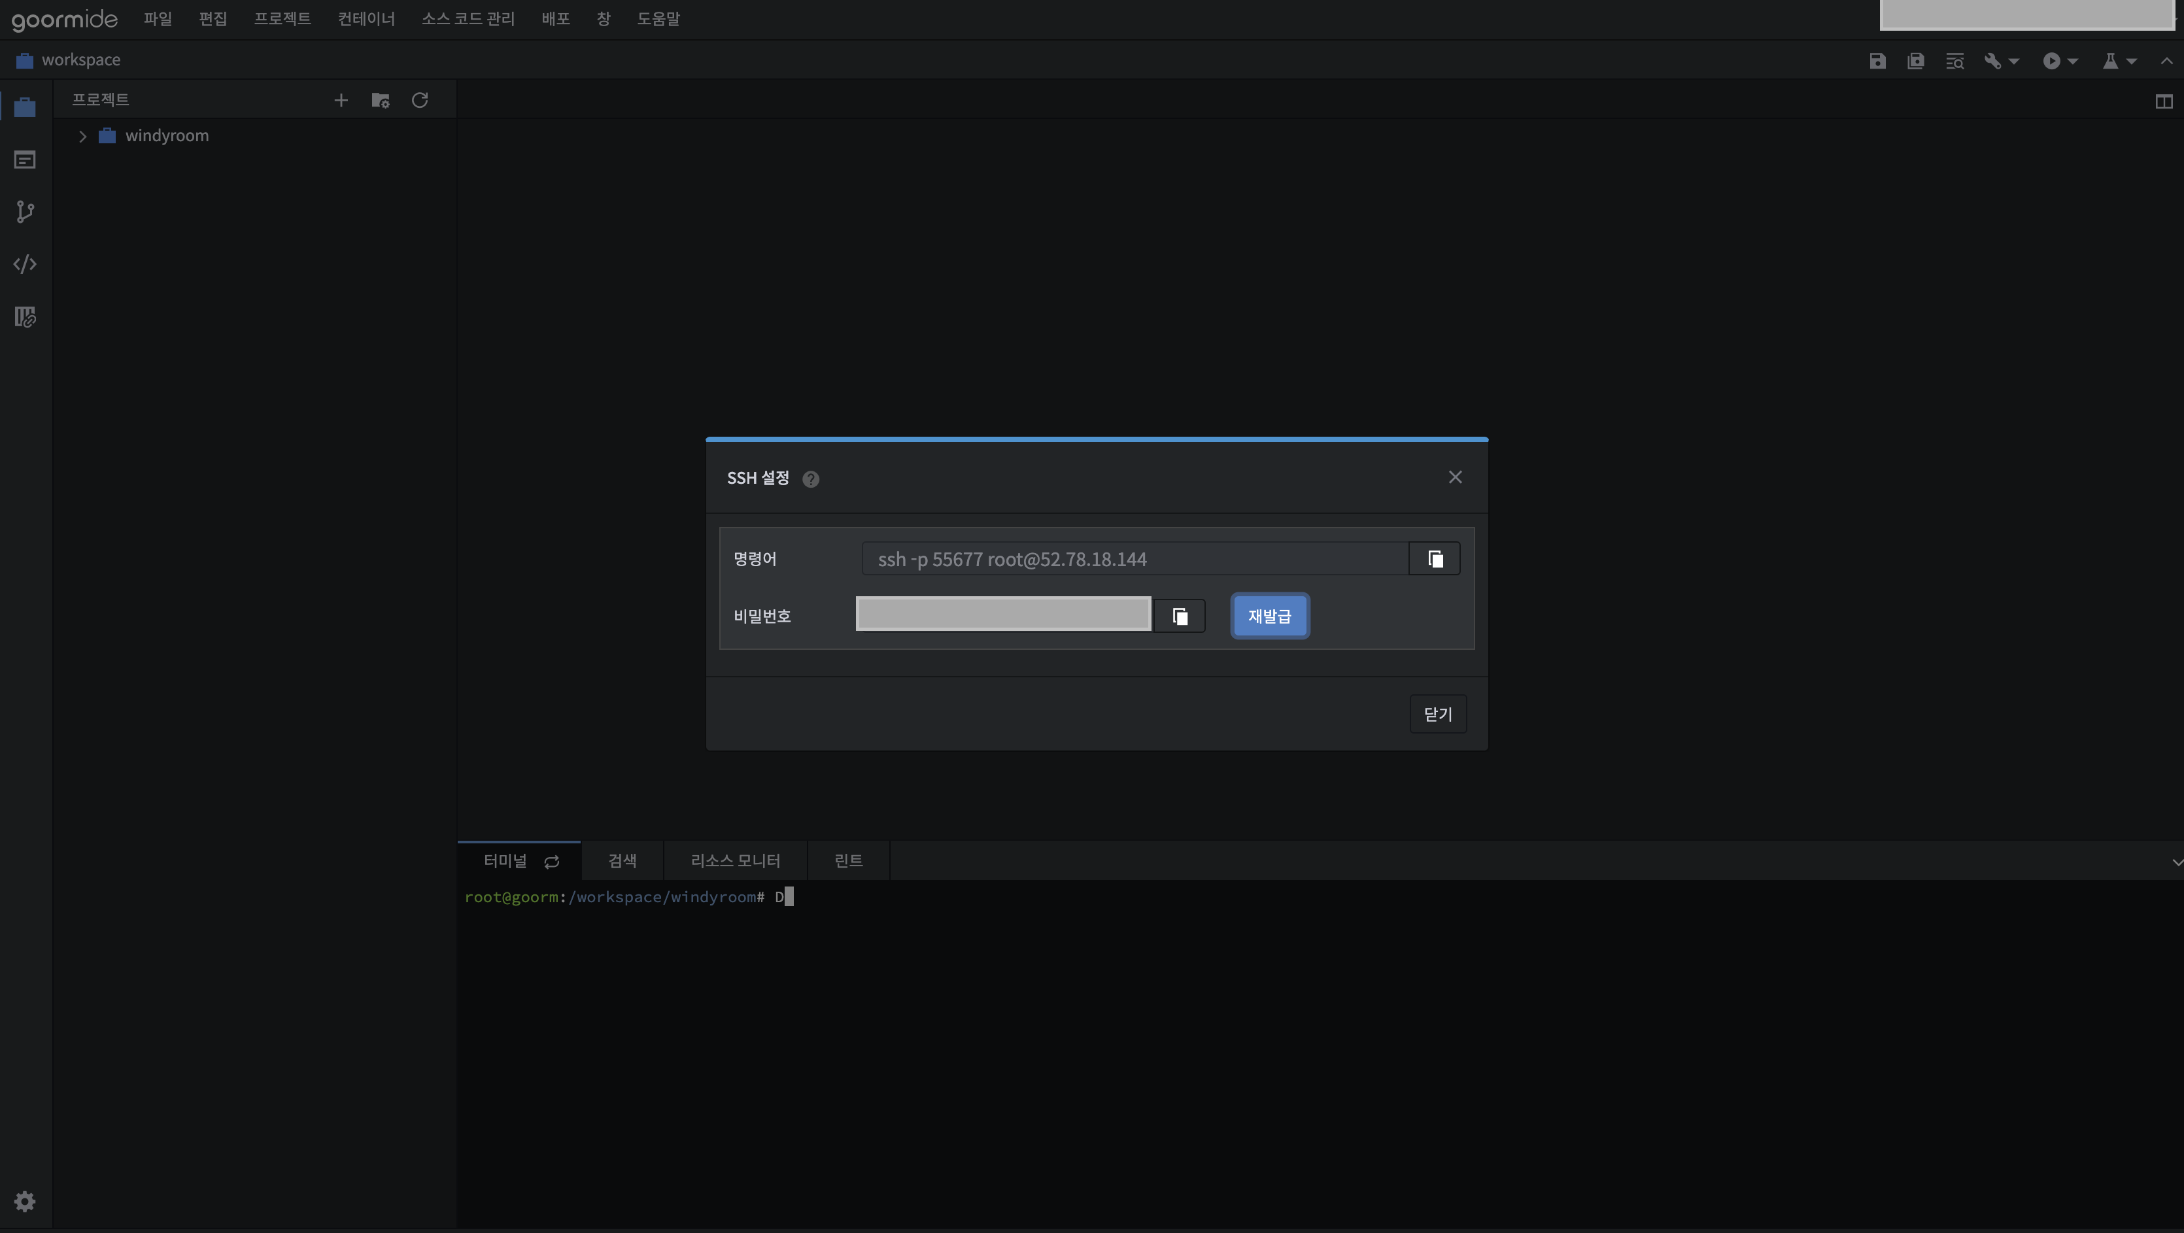Click the SSH 설정 dialog title
Screen dimensions: 2184x1233
pos(758,479)
